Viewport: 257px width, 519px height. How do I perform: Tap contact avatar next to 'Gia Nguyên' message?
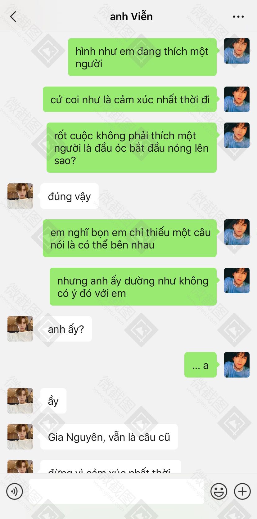coord(20,437)
